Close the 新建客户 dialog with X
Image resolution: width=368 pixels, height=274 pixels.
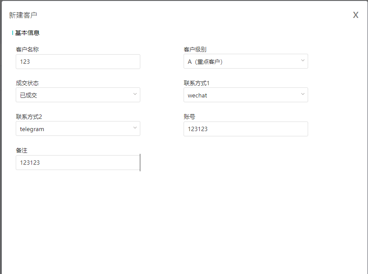point(356,15)
